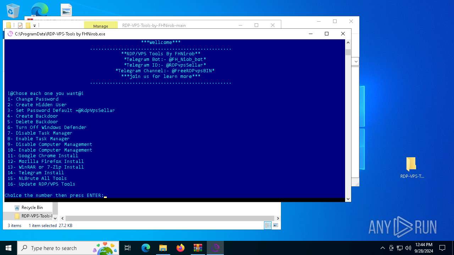Screen dimensions: 454x255
Task: Click the console window title bar icon
Action: pos(10,34)
